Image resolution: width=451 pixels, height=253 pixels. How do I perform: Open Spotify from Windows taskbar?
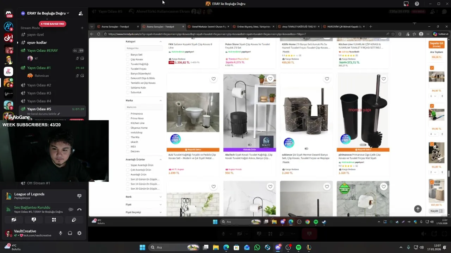(298, 247)
